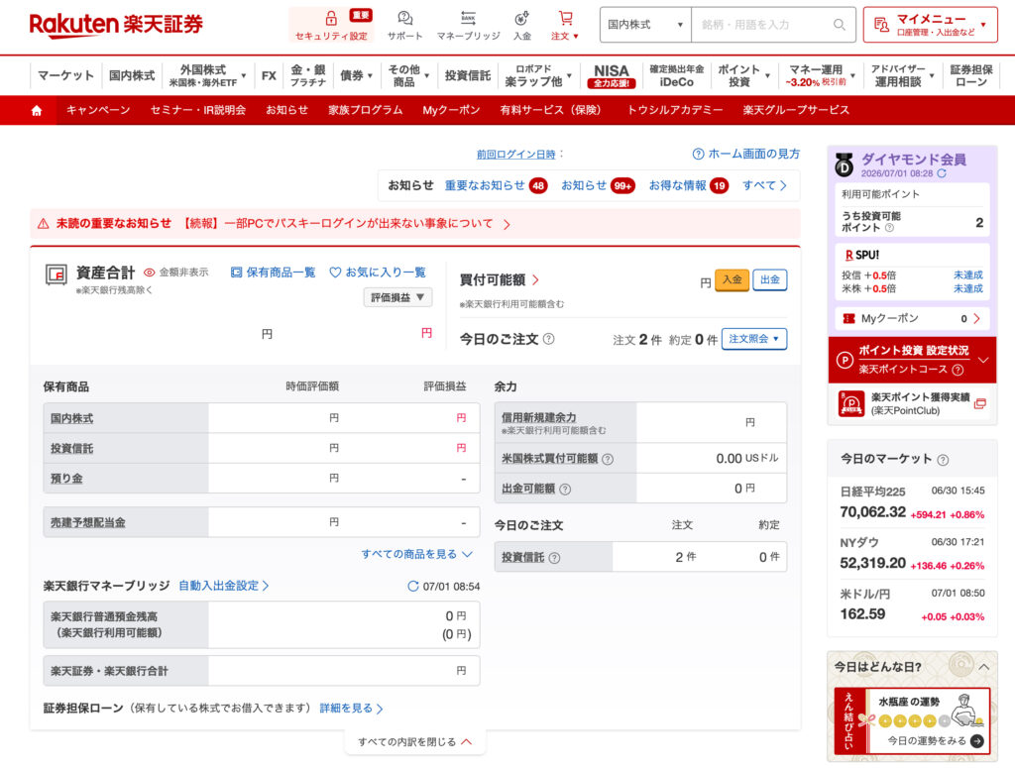Image resolution: width=1015 pixels, height=768 pixels.
Task: Open 投資信託 top menu item
Action: click(468, 75)
